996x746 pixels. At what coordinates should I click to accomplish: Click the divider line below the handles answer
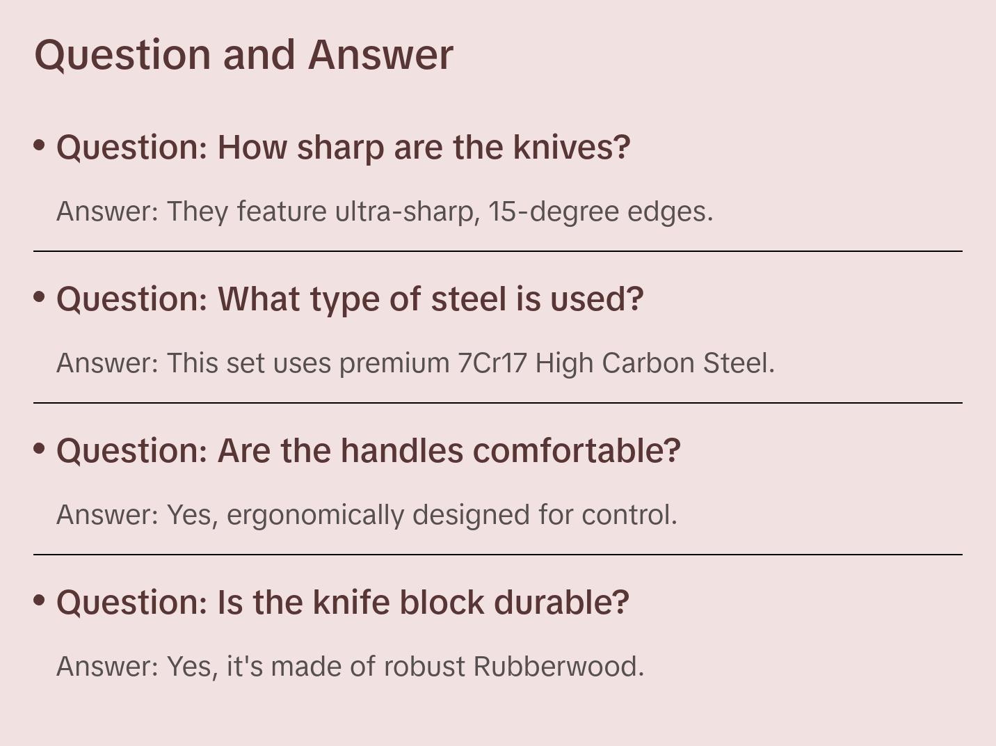pyautogui.click(x=497, y=555)
